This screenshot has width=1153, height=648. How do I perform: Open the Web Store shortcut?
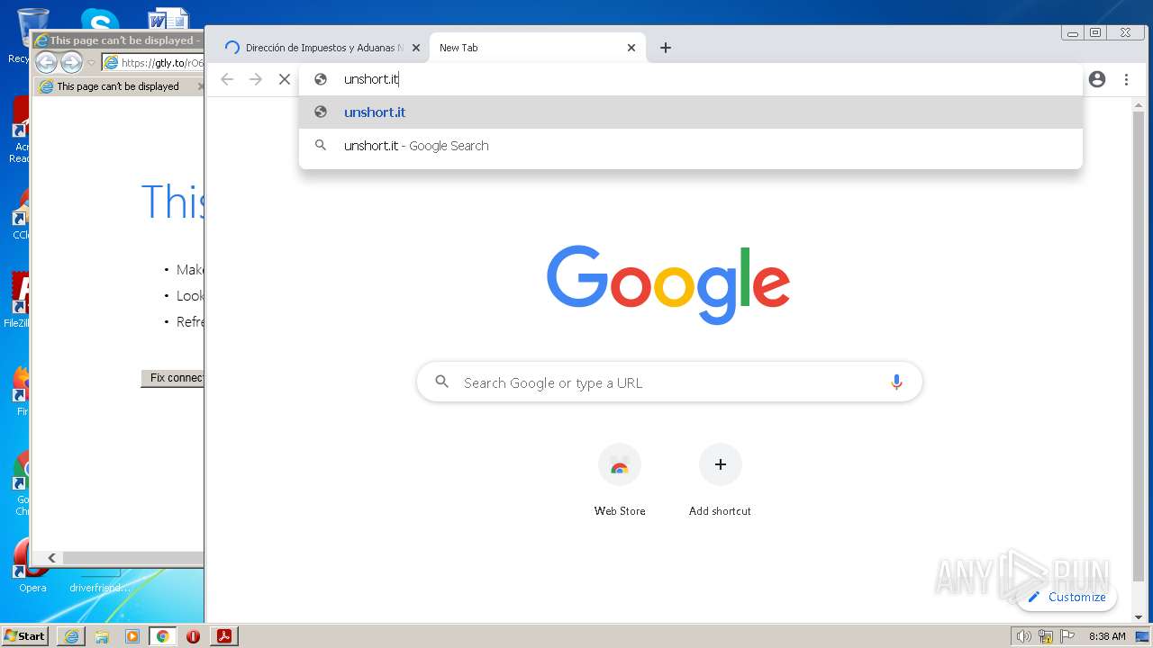pos(620,481)
